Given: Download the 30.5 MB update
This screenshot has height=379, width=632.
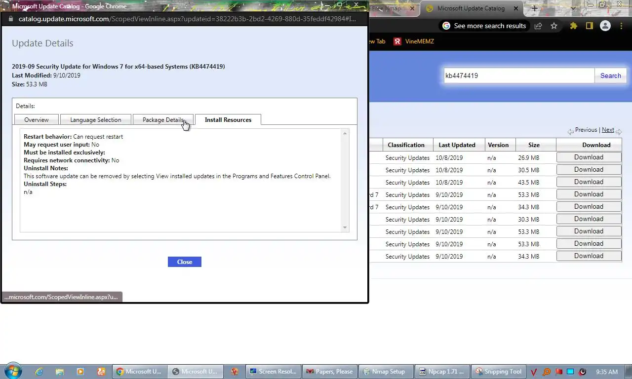Looking at the screenshot, I should click(589, 169).
